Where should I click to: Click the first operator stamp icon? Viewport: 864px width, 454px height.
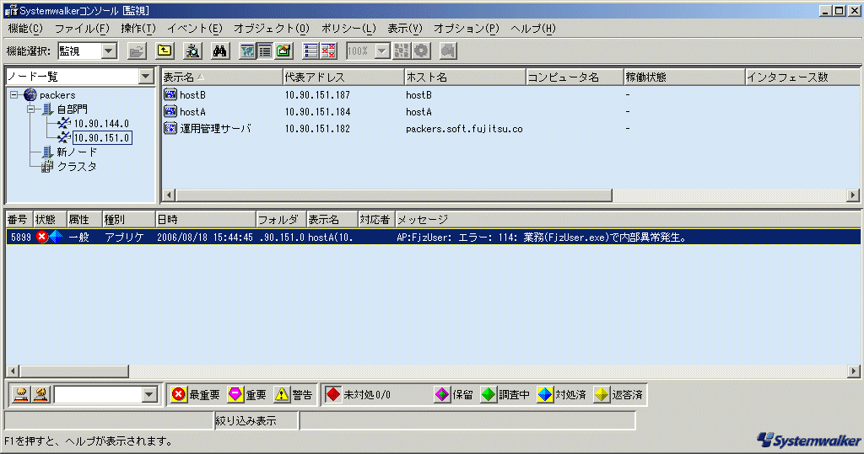(21, 394)
